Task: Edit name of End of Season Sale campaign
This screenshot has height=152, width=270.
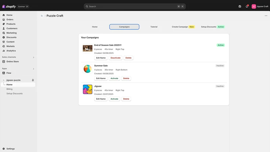Action: pos(101,58)
